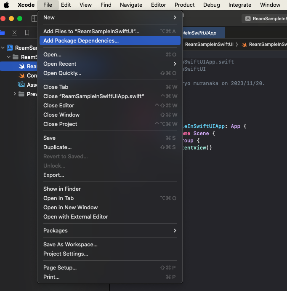287x291 pixels.
Task: Select Project Settings from File menu
Action: pyautogui.click(x=66, y=254)
